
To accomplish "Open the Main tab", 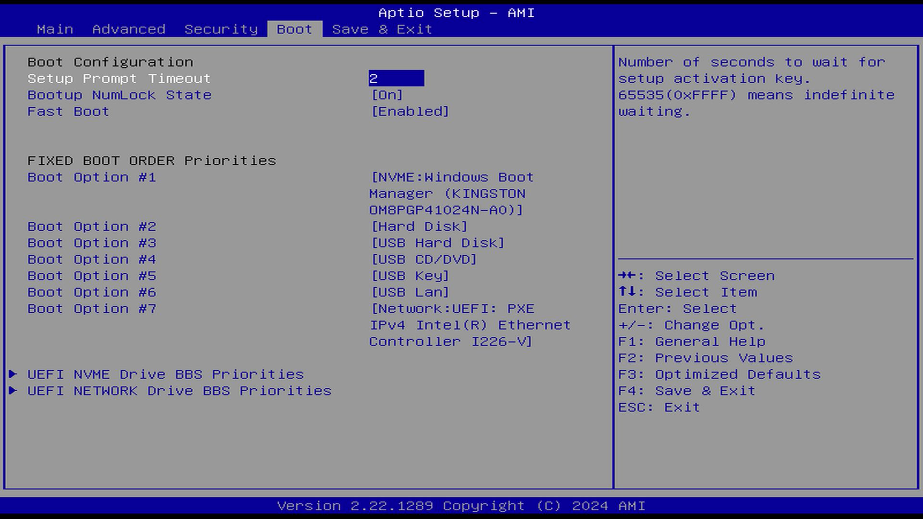I will pos(55,29).
